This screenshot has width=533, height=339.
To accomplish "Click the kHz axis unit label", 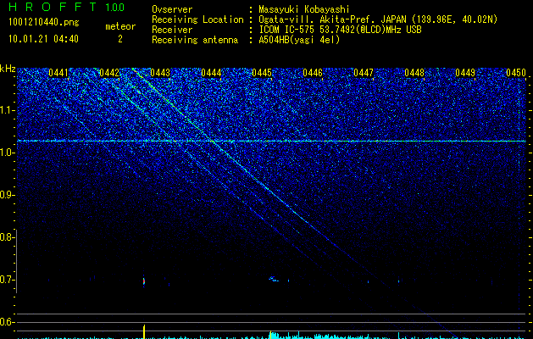I will coord(8,69).
